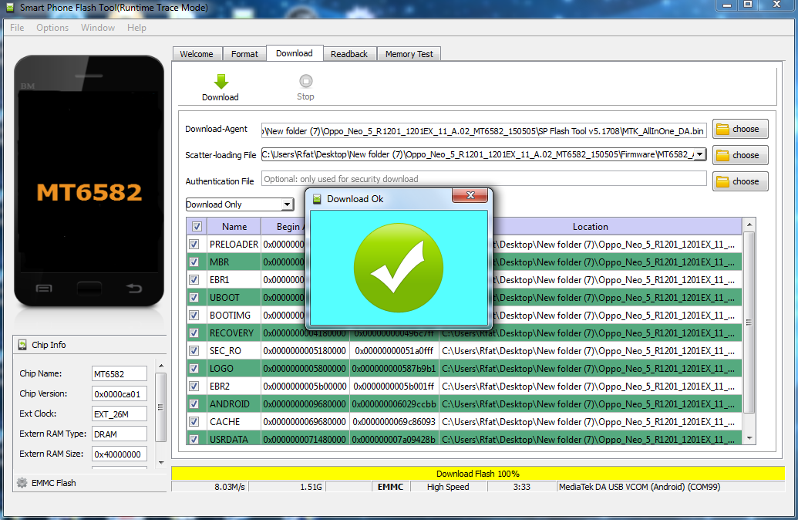Uncheck the EBR2 partition checkbox
This screenshot has width=798, height=520.
point(194,386)
